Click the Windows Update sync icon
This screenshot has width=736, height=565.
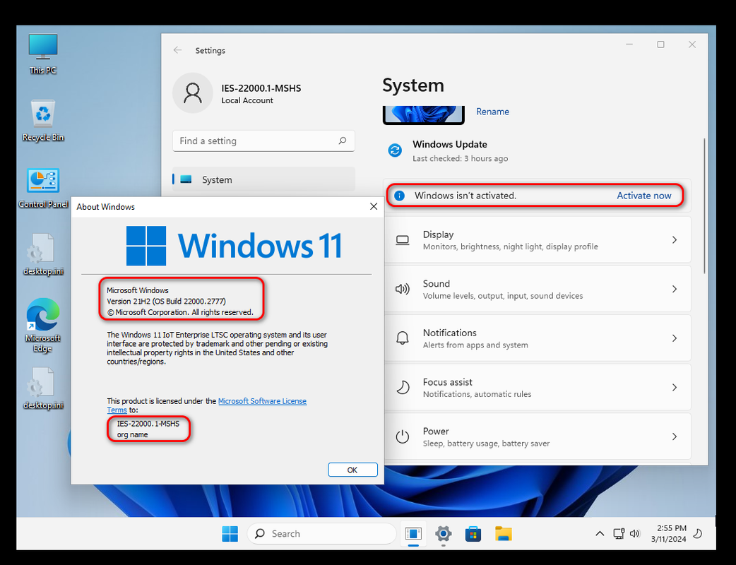click(395, 150)
